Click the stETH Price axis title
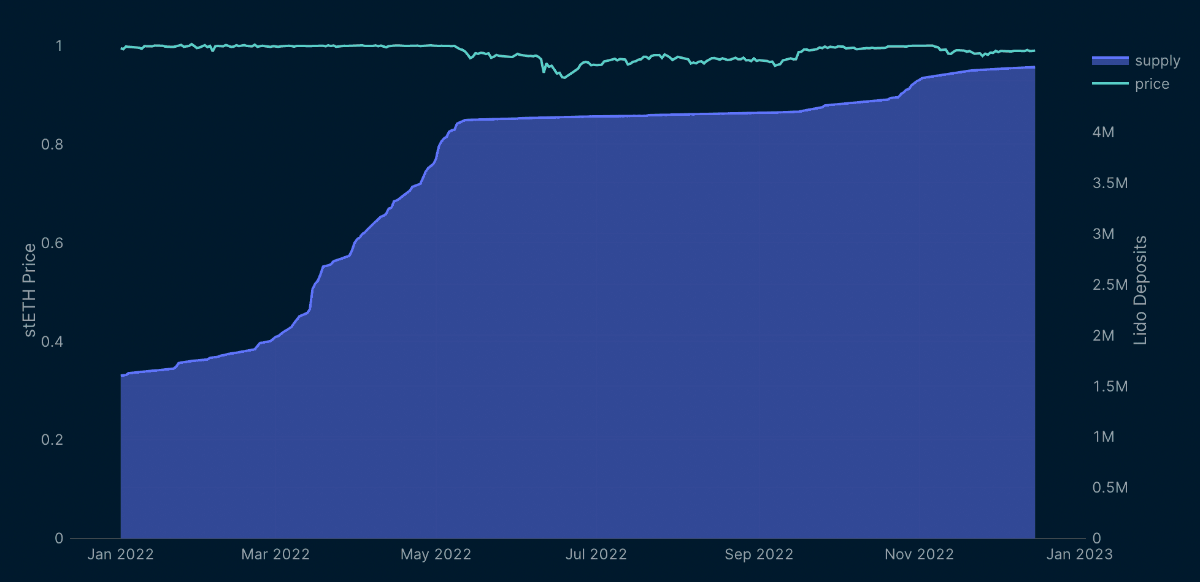Image resolution: width=1200 pixels, height=582 pixels. tap(29, 290)
